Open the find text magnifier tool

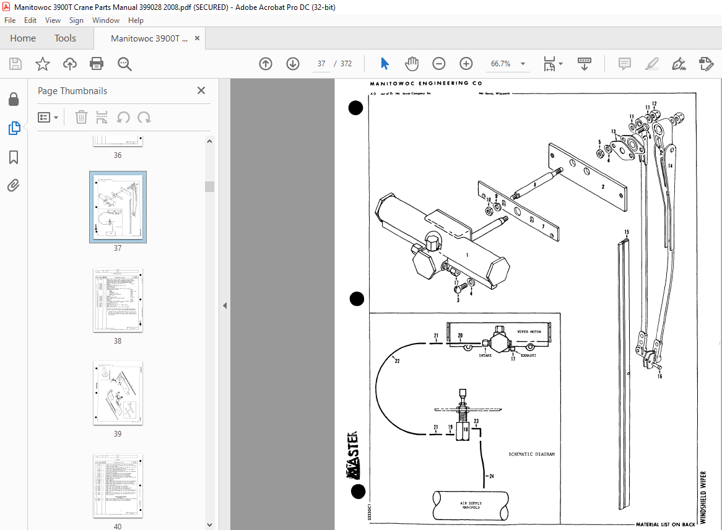click(124, 64)
